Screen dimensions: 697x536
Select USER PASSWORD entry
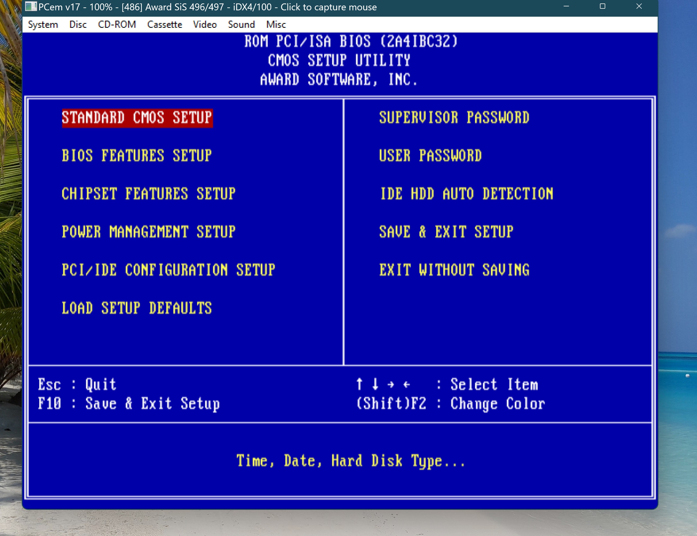(430, 156)
